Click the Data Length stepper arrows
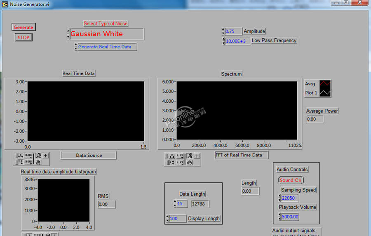 [175, 204]
